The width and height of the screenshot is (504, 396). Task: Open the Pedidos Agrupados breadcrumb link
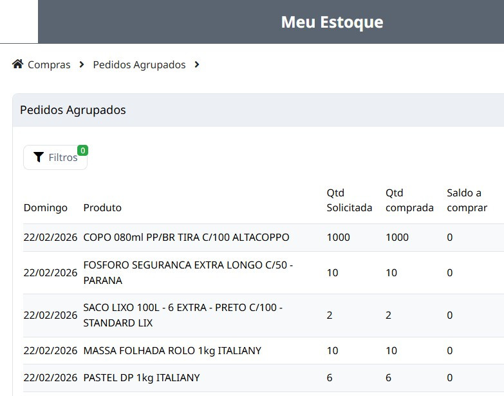139,64
